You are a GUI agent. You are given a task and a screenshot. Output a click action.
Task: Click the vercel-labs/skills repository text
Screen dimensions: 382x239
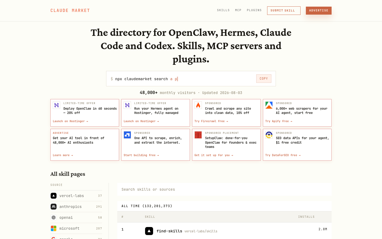click(201, 231)
